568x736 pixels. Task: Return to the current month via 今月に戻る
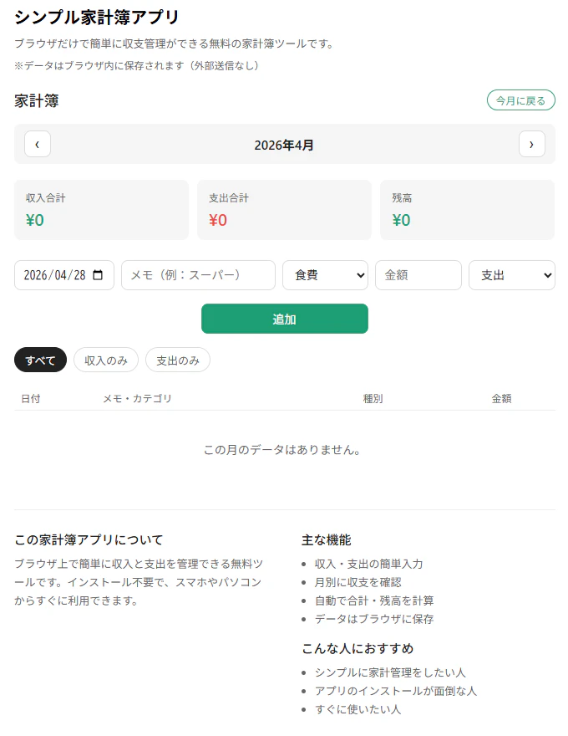point(521,100)
